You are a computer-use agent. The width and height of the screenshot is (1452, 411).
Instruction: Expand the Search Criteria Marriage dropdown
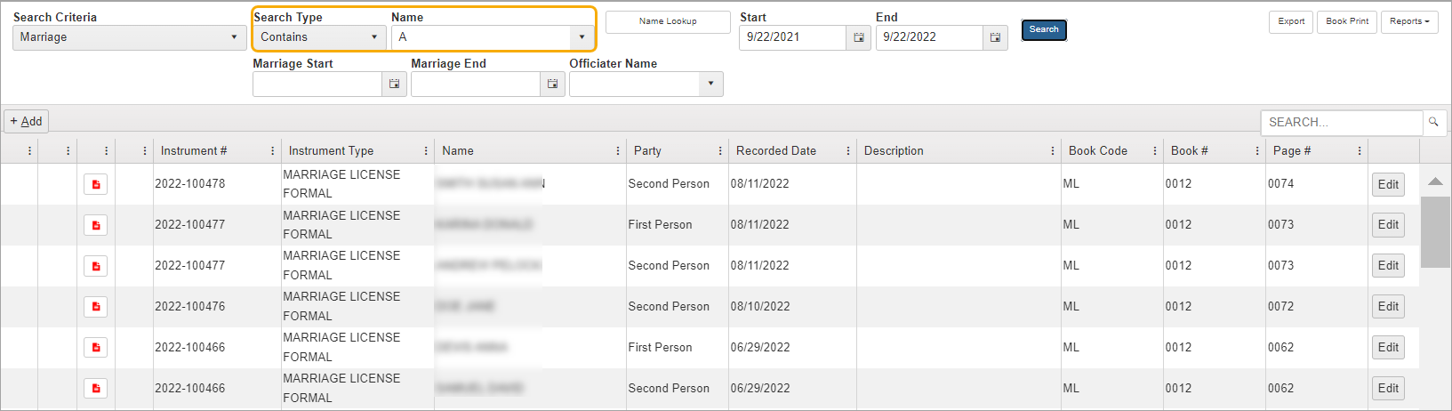pyautogui.click(x=234, y=37)
